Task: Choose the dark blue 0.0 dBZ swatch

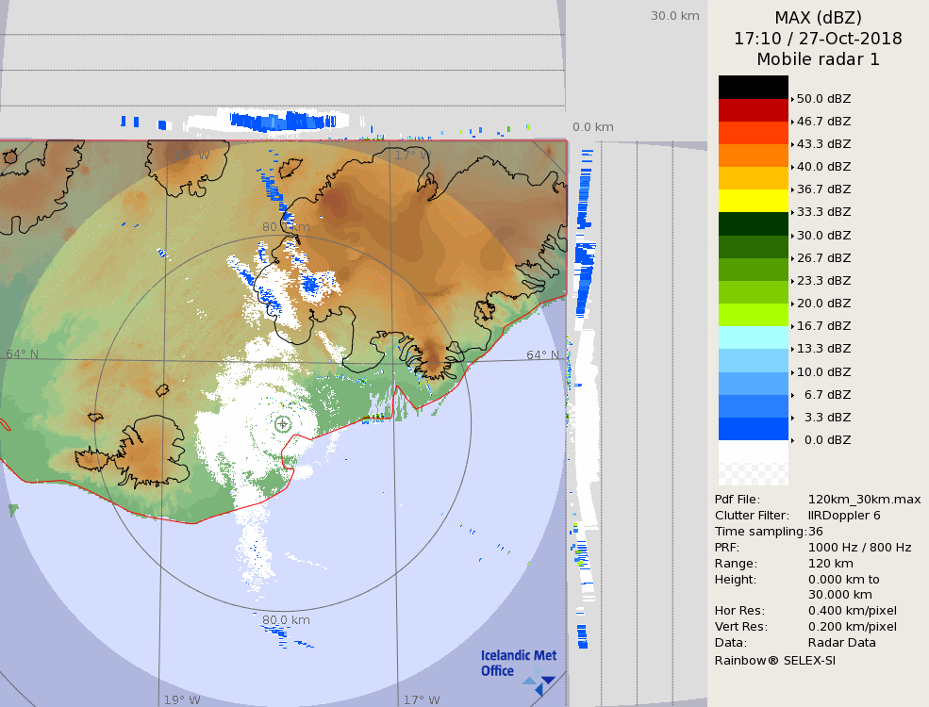Action: (x=753, y=429)
